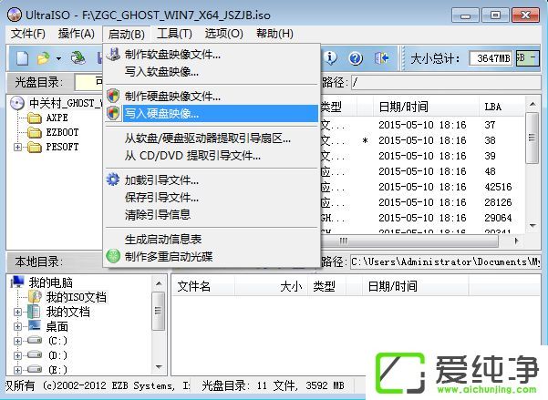Open the 工具(T) menu

pos(174,34)
